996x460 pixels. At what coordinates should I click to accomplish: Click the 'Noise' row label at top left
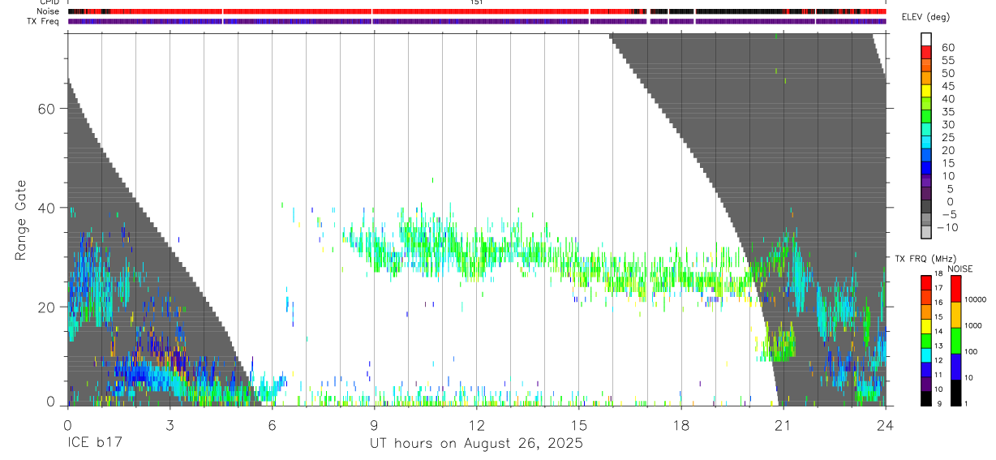[x=48, y=11]
